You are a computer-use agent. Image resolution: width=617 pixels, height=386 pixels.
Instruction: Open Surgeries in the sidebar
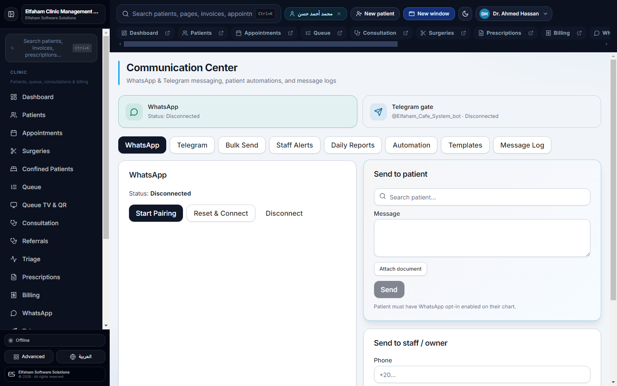[x=51, y=151]
